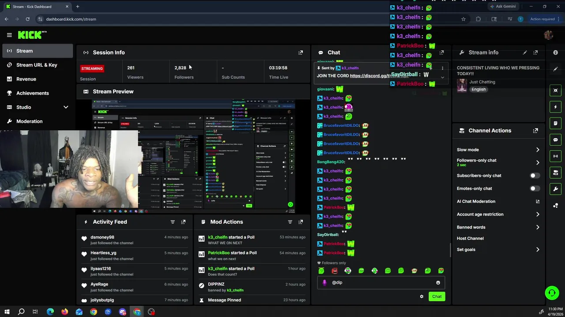Click the purple microphone icon in chat box
565x317 pixels.
click(324, 283)
